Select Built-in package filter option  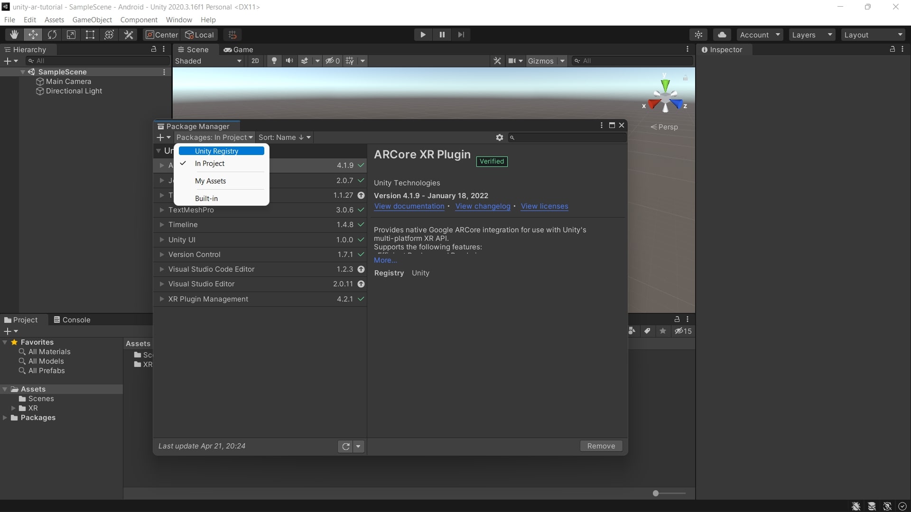[x=206, y=198]
